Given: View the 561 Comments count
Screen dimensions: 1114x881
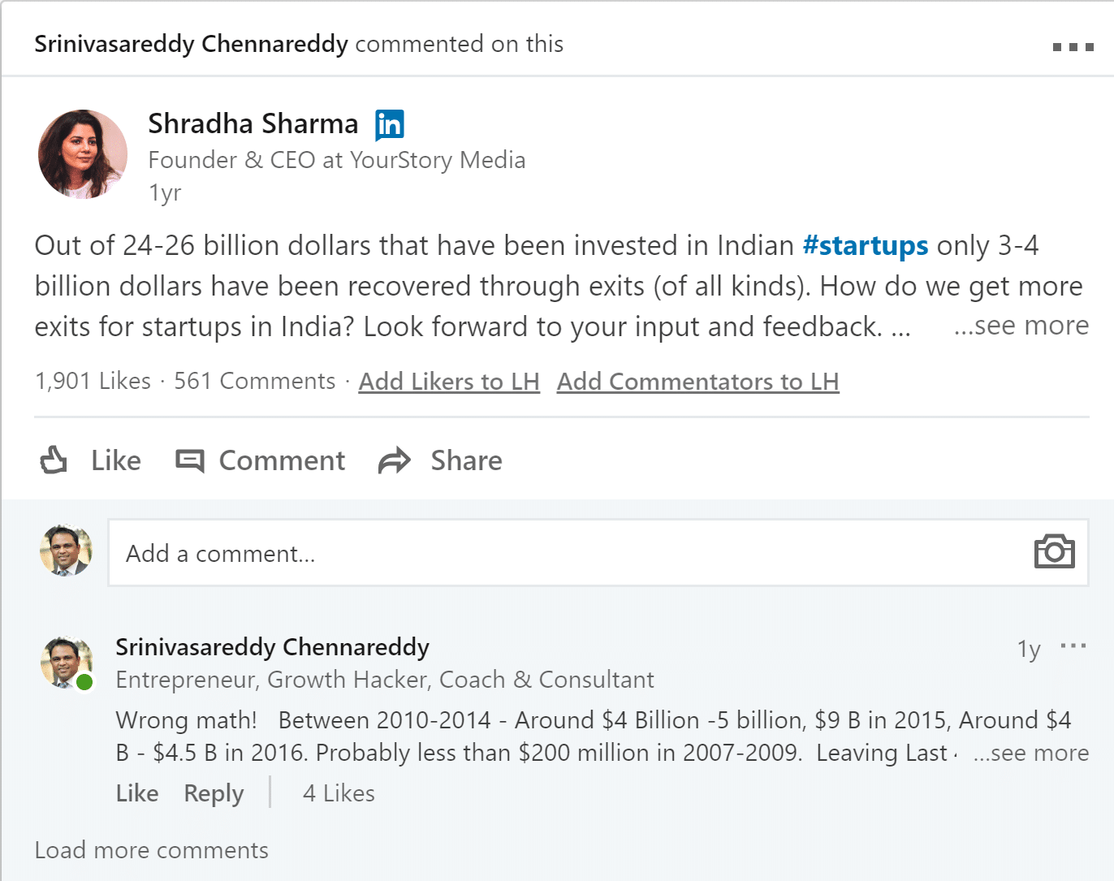Looking at the screenshot, I should pyautogui.click(x=254, y=381).
